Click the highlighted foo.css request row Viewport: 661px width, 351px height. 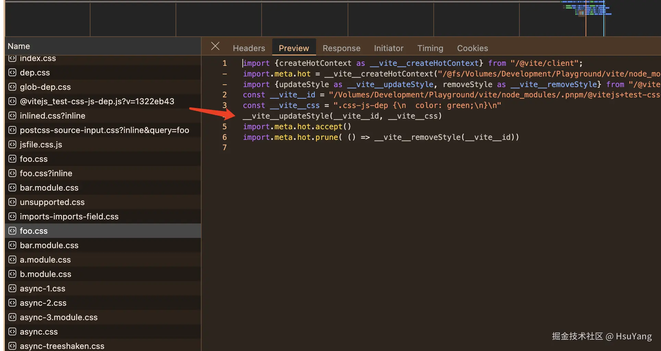103,231
